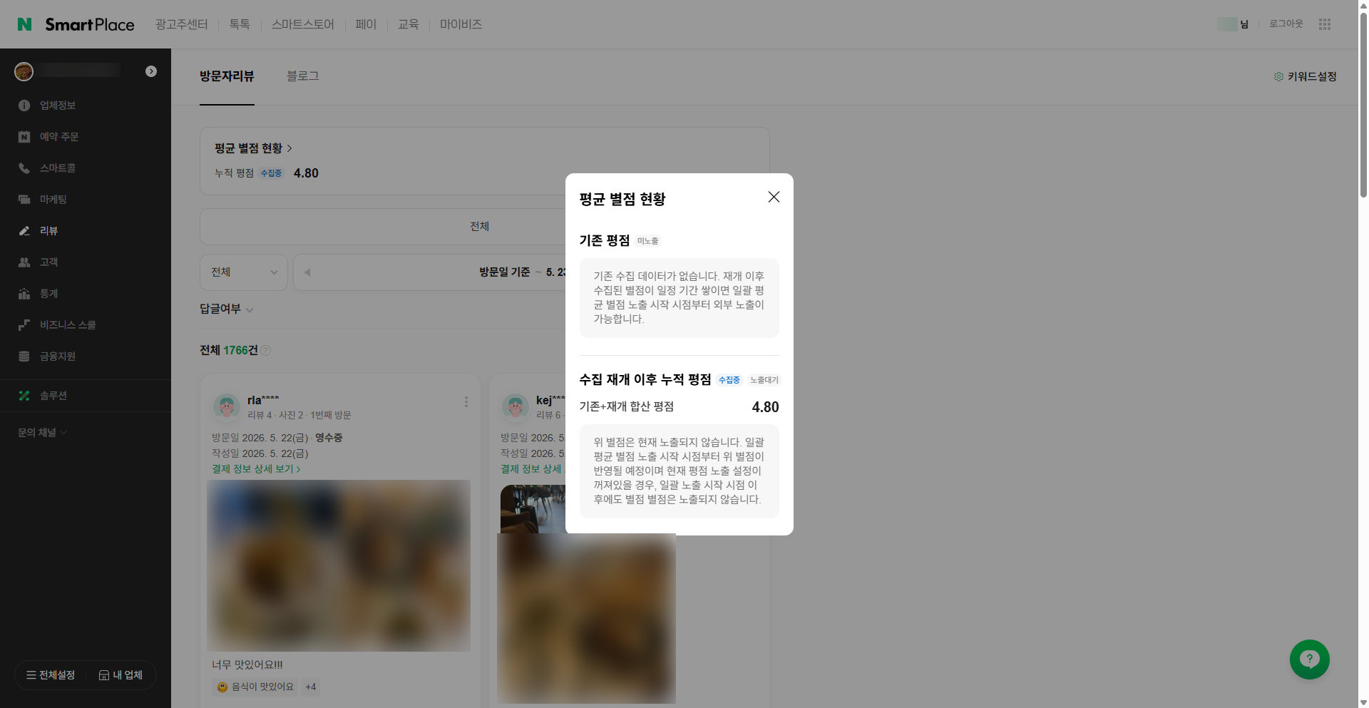
Task: Open 키워드설정 settings
Action: tap(1305, 76)
